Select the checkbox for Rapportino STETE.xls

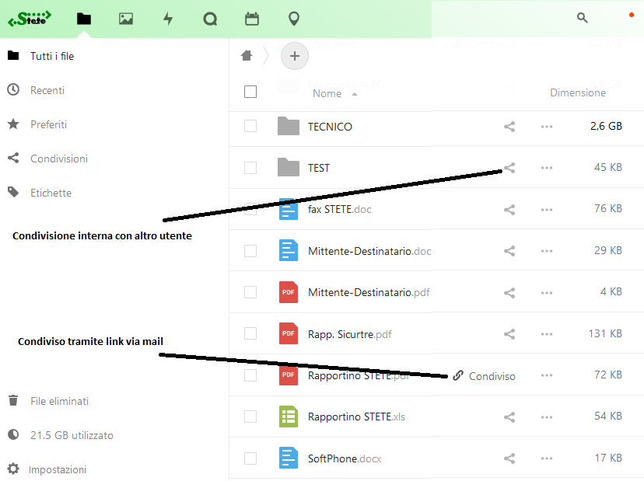[x=250, y=416]
